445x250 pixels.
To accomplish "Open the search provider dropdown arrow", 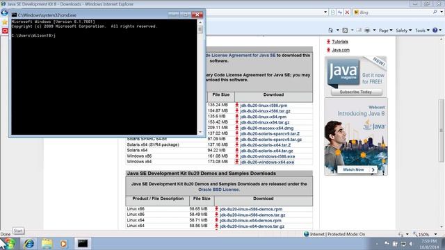I will pos(442,12).
